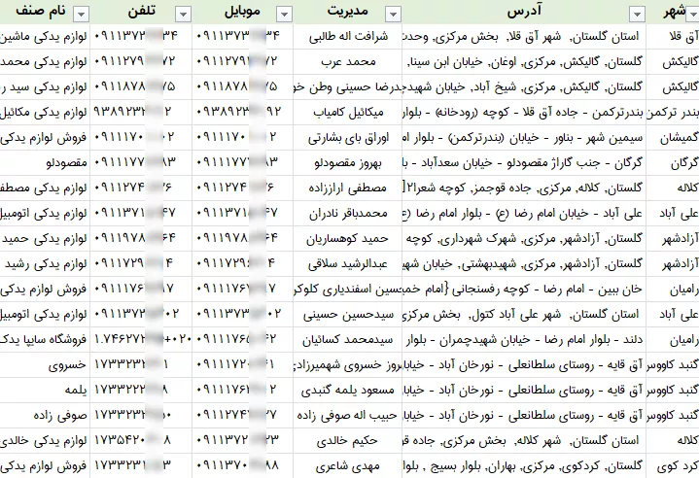Click the manager cell سیدحسین حسینی
This screenshot has height=478, width=699.
click(348, 315)
